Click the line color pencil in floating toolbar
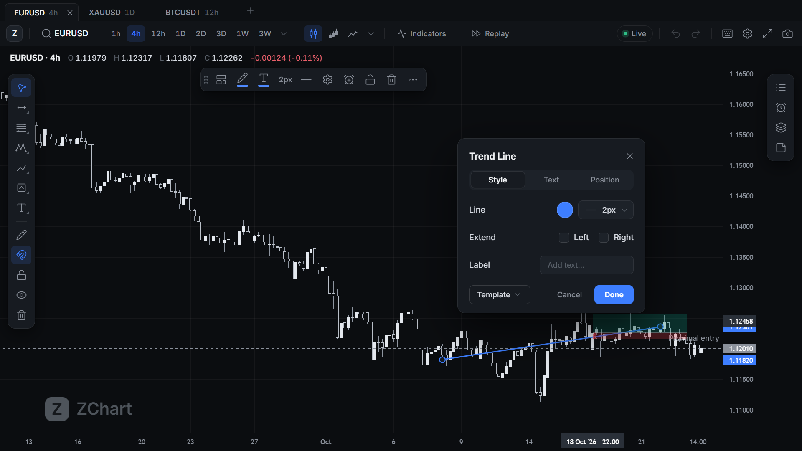This screenshot has width=802, height=451. [242, 79]
